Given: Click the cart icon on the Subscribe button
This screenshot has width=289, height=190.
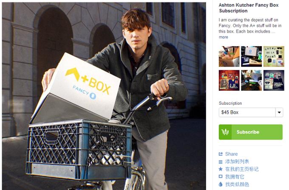Looking at the screenshot, I should [225, 132].
